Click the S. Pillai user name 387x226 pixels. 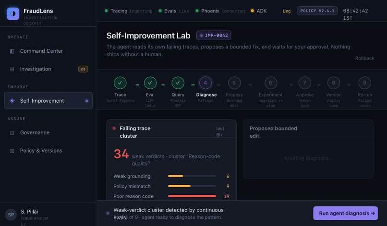click(x=29, y=212)
